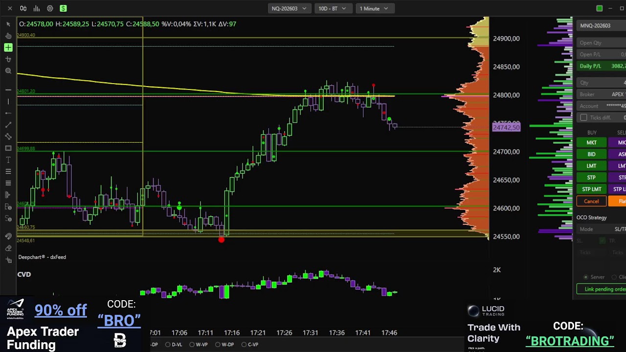Image resolution: width=626 pixels, height=352 pixels.
Task: Click the Link pending orders button
Action: click(x=602, y=289)
